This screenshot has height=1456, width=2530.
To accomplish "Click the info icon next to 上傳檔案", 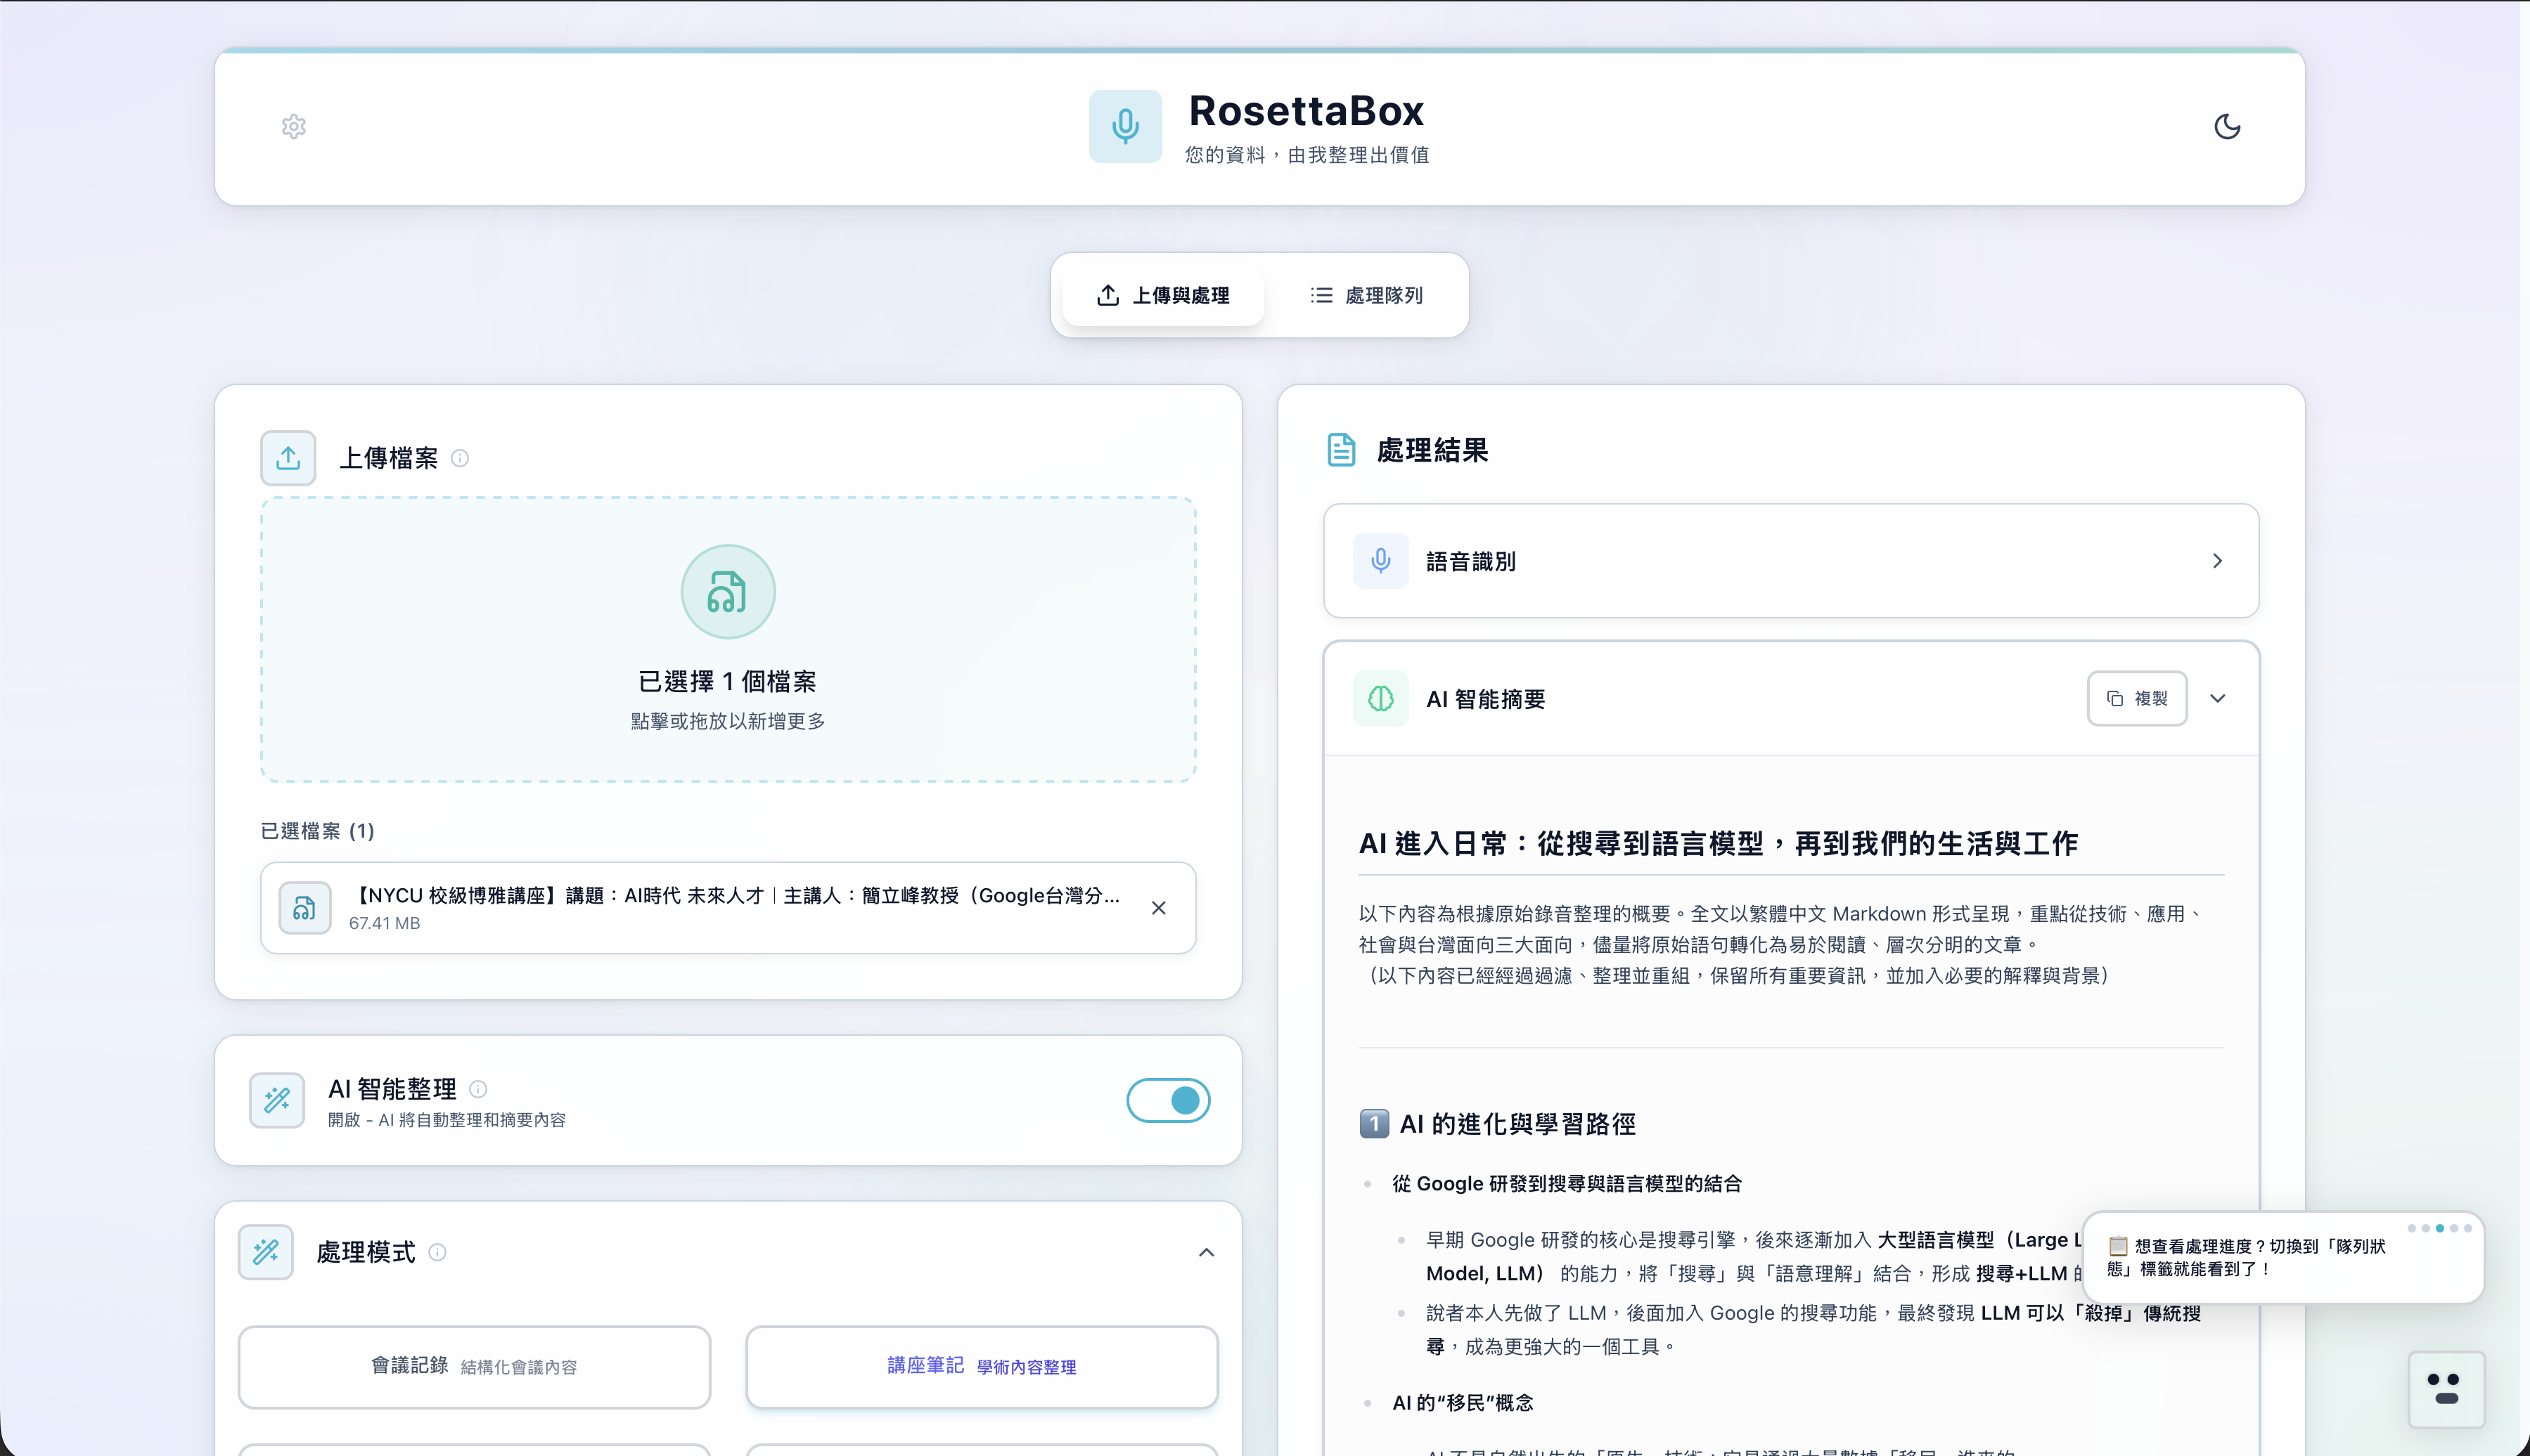I will (460, 458).
